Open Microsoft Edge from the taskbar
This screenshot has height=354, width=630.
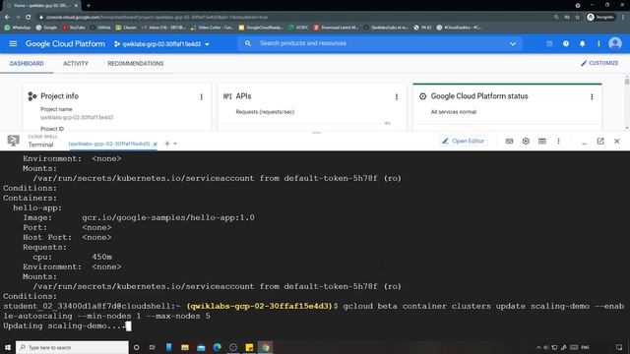pos(217,347)
